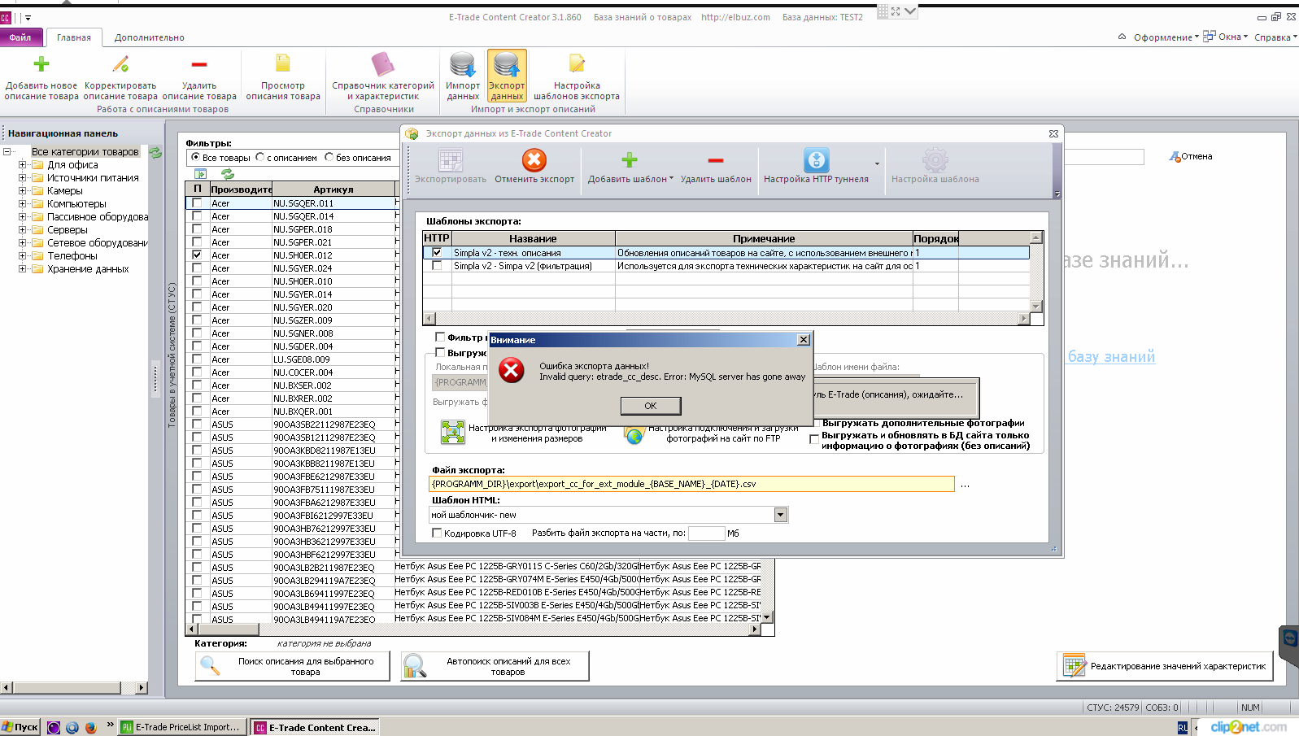Click the Cancel icon in the background window
Viewport: 1299px width, 736px height.
coord(1175,156)
